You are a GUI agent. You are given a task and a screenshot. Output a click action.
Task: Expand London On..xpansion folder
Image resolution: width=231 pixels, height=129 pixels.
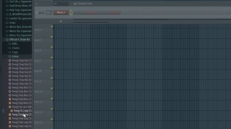pyautogui.click(x=19, y=18)
